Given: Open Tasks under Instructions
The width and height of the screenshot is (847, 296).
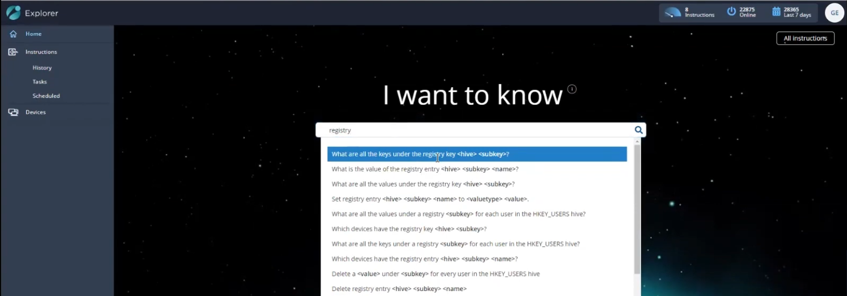Looking at the screenshot, I should click(40, 82).
